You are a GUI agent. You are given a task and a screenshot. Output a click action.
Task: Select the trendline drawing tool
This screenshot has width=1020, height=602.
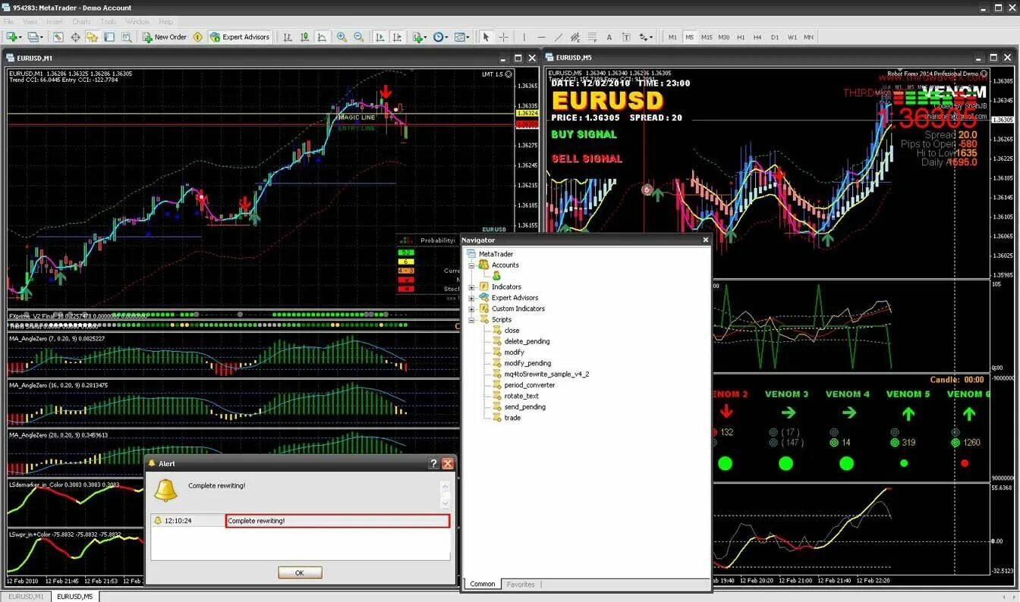(559, 37)
